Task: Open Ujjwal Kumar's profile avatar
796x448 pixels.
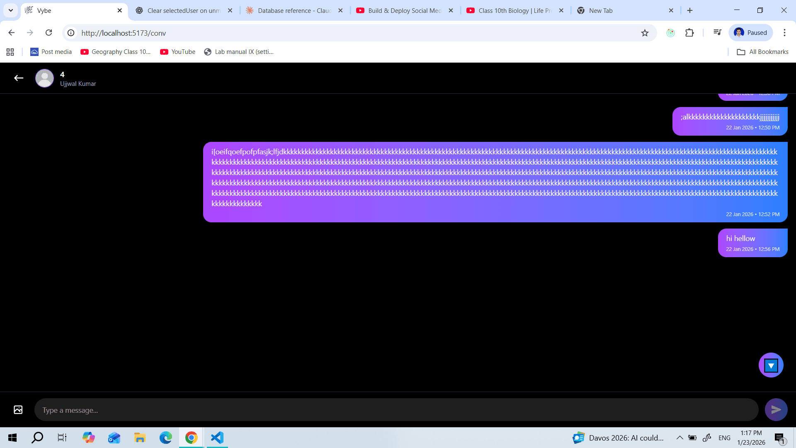Action: tap(44, 78)
